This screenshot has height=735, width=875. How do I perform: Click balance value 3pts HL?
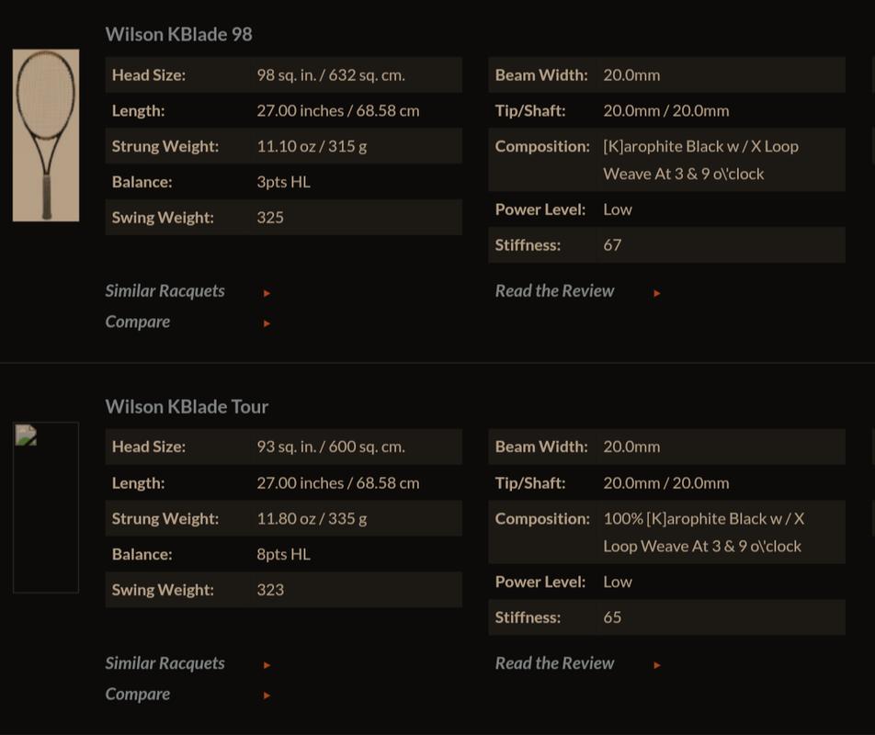point(283,182)
